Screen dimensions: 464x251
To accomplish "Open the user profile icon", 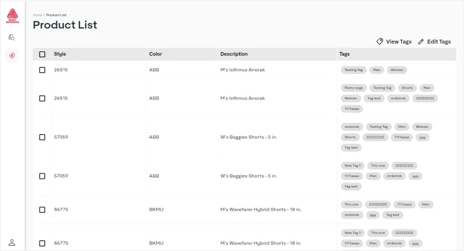I will (12, 242).
